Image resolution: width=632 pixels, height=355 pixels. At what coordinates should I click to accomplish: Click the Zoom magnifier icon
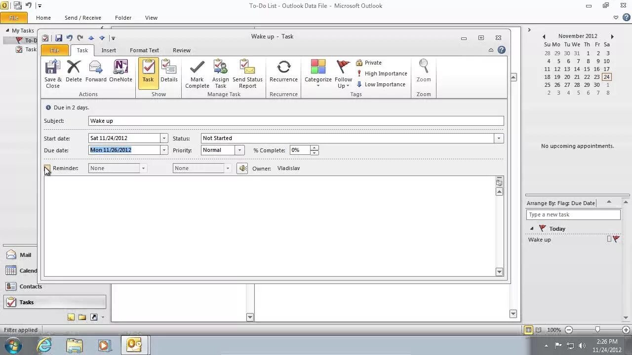pyautogui.click(x=424, y=71)
